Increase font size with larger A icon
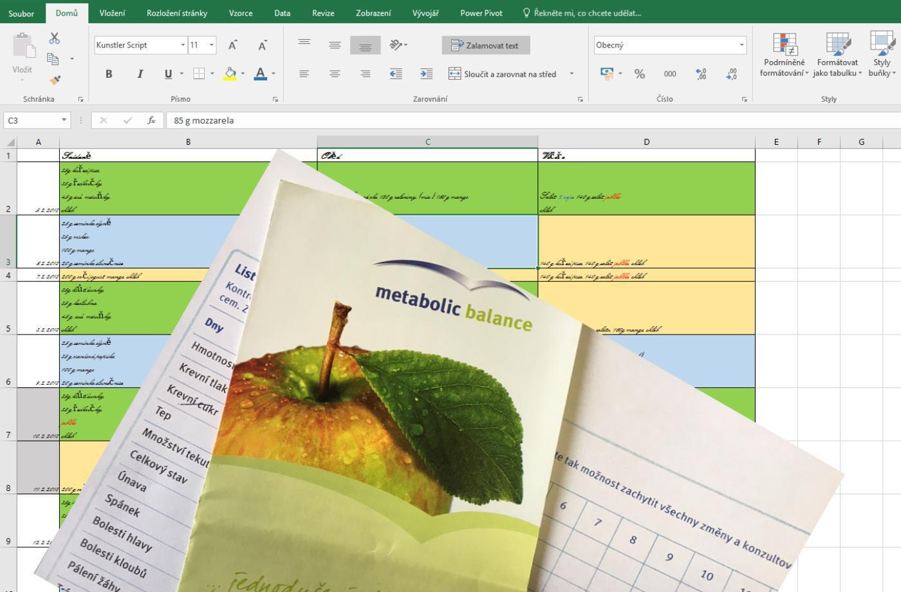 [232, 45]
